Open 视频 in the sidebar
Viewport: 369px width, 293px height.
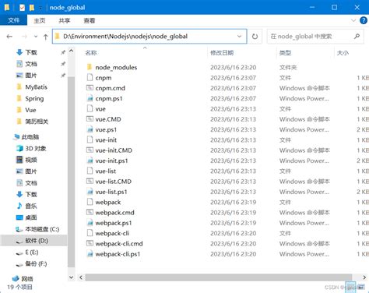pos(31,160)
